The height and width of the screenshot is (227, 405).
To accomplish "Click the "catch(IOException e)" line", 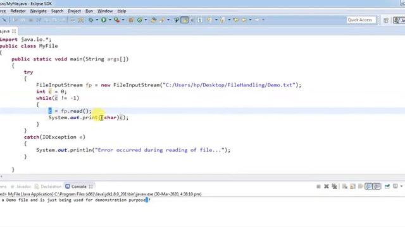I will tap(54, 137).
